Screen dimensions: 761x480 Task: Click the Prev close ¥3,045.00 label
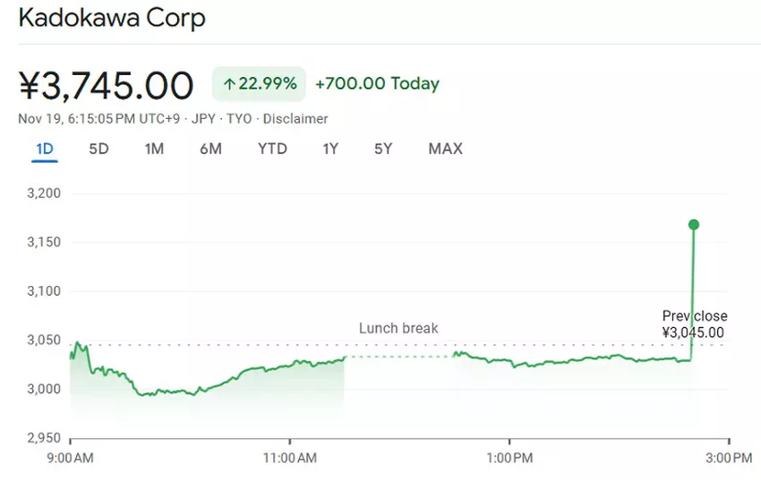click(694, 324)
